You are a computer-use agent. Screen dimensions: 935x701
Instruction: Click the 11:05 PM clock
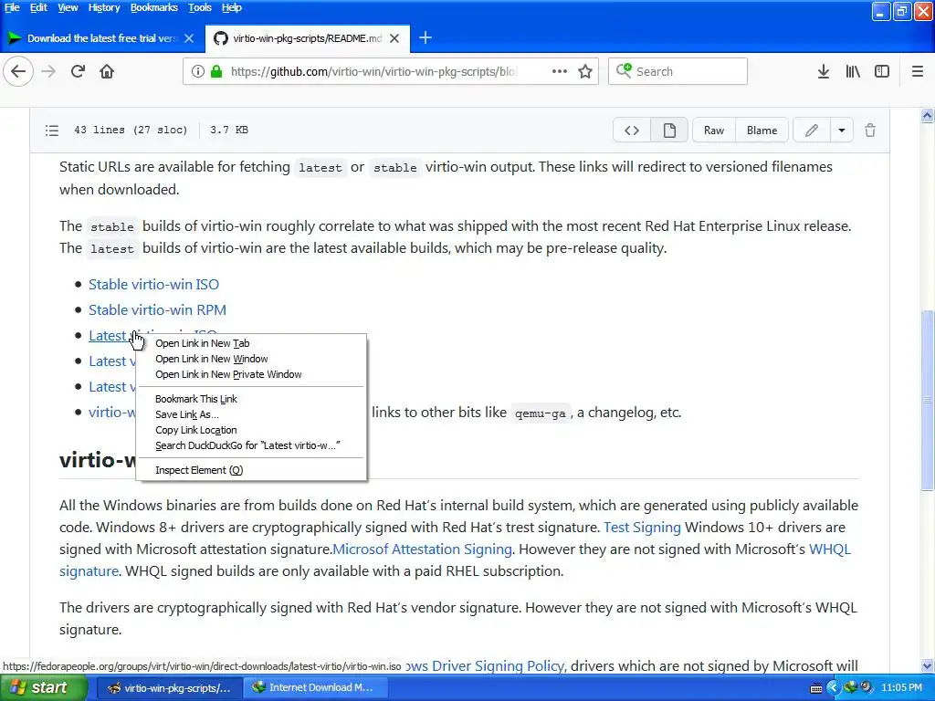pyautogui.click(x=901, y=688)
